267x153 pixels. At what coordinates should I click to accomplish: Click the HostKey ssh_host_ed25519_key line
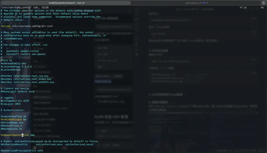(27, 82)
